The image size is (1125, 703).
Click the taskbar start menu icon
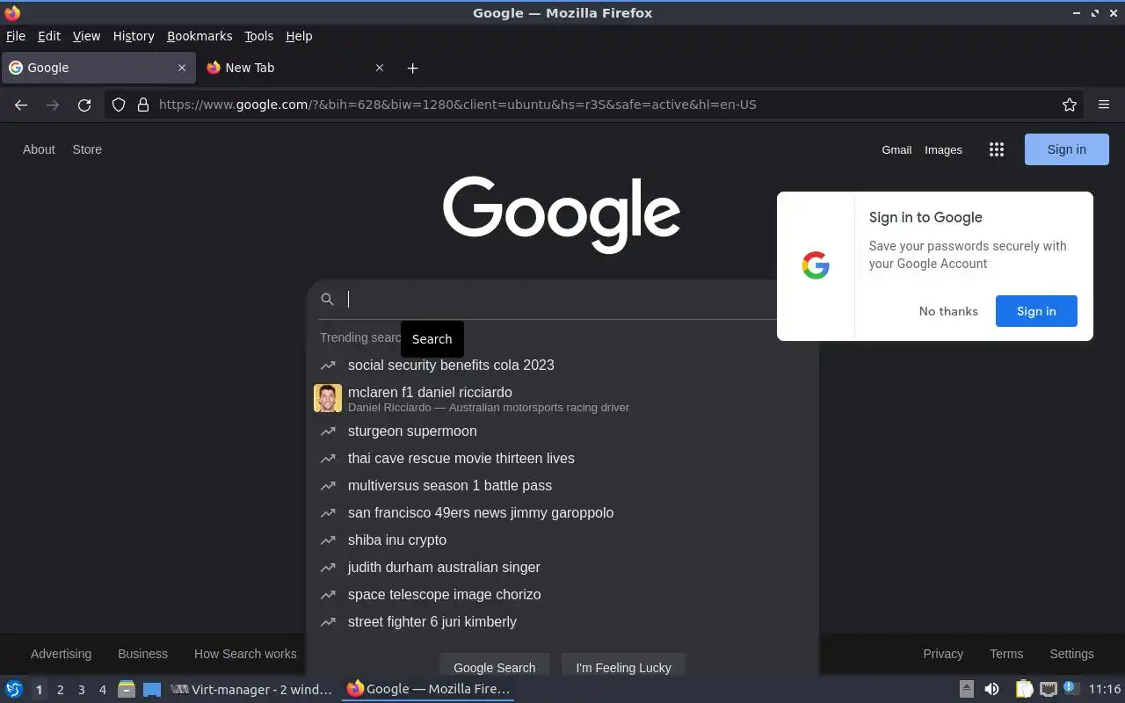(14, 689)
